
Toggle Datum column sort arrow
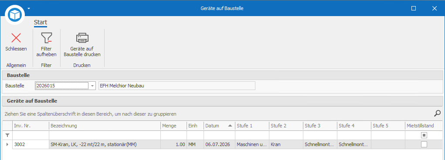(230, 126)
